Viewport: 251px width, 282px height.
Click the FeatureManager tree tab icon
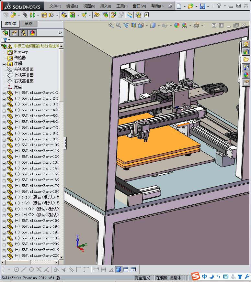5,33
